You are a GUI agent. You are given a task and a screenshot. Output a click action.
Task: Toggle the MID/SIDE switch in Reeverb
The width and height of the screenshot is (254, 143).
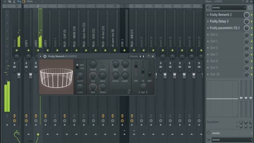pos(77,66)
